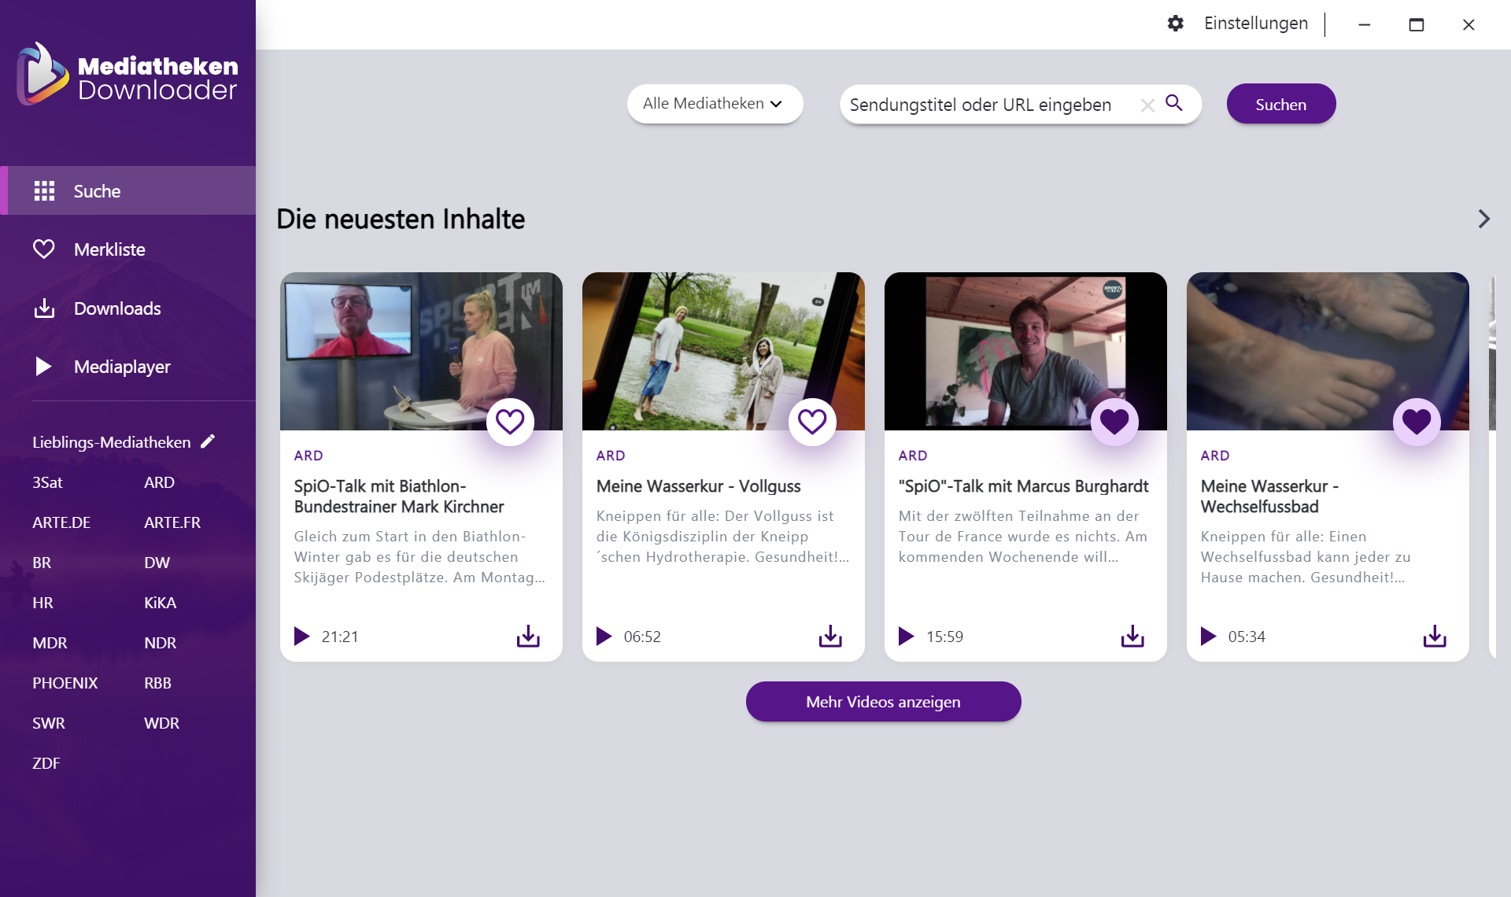Show next newest contents with right chevron
1511x897 pixels.
pyautogui.click(x=1483, y=219)
